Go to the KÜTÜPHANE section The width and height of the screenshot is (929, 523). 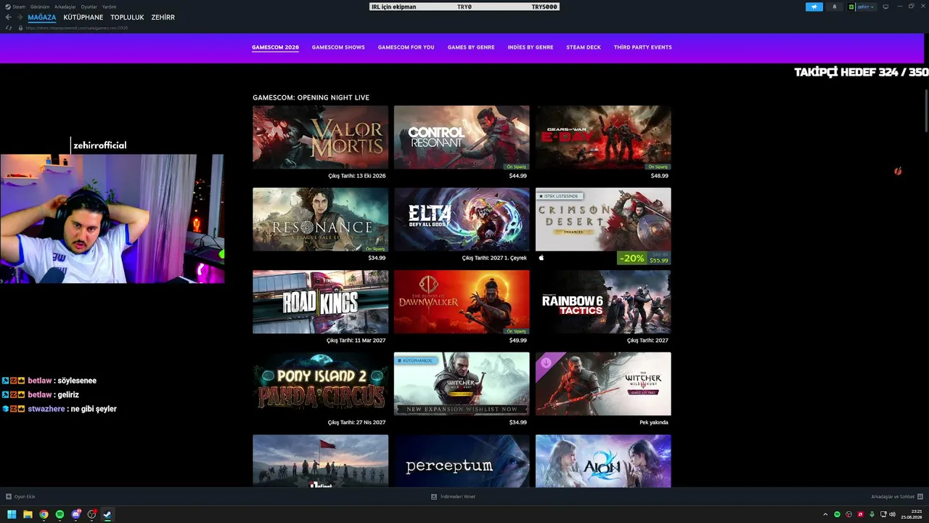click(x=83, y=17)
